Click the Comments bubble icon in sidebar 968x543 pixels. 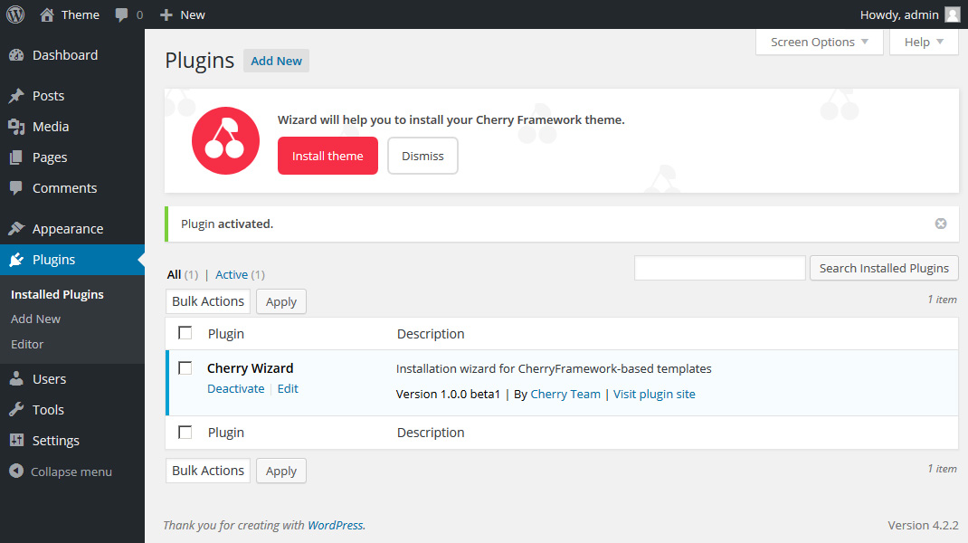pyautogui.click(x=16, y=188)
